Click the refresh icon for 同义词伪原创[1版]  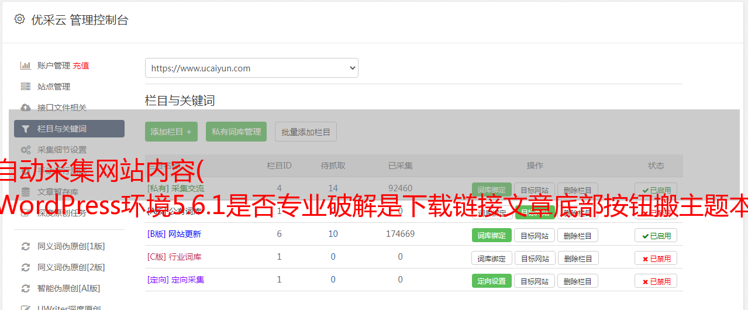coord(26,246)
